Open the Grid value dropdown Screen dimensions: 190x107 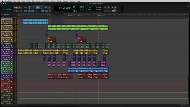(x=100, y=8)
